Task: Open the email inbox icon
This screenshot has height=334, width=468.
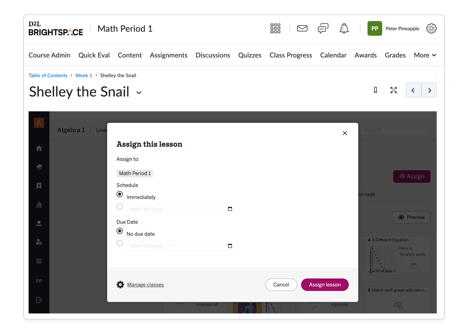Action: tap(302, 28)
